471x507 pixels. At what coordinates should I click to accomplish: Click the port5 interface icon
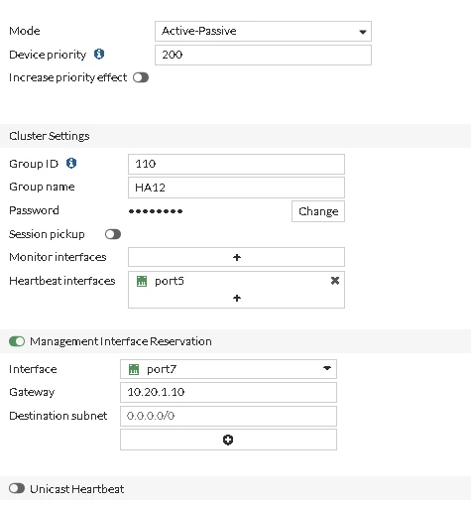(x=142, y=281)
